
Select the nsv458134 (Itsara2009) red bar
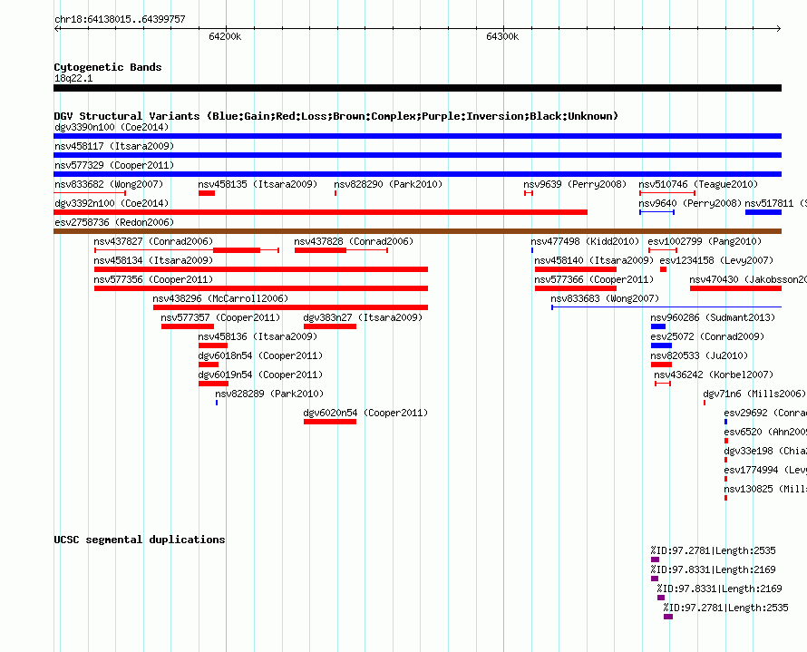click(261, 269)
